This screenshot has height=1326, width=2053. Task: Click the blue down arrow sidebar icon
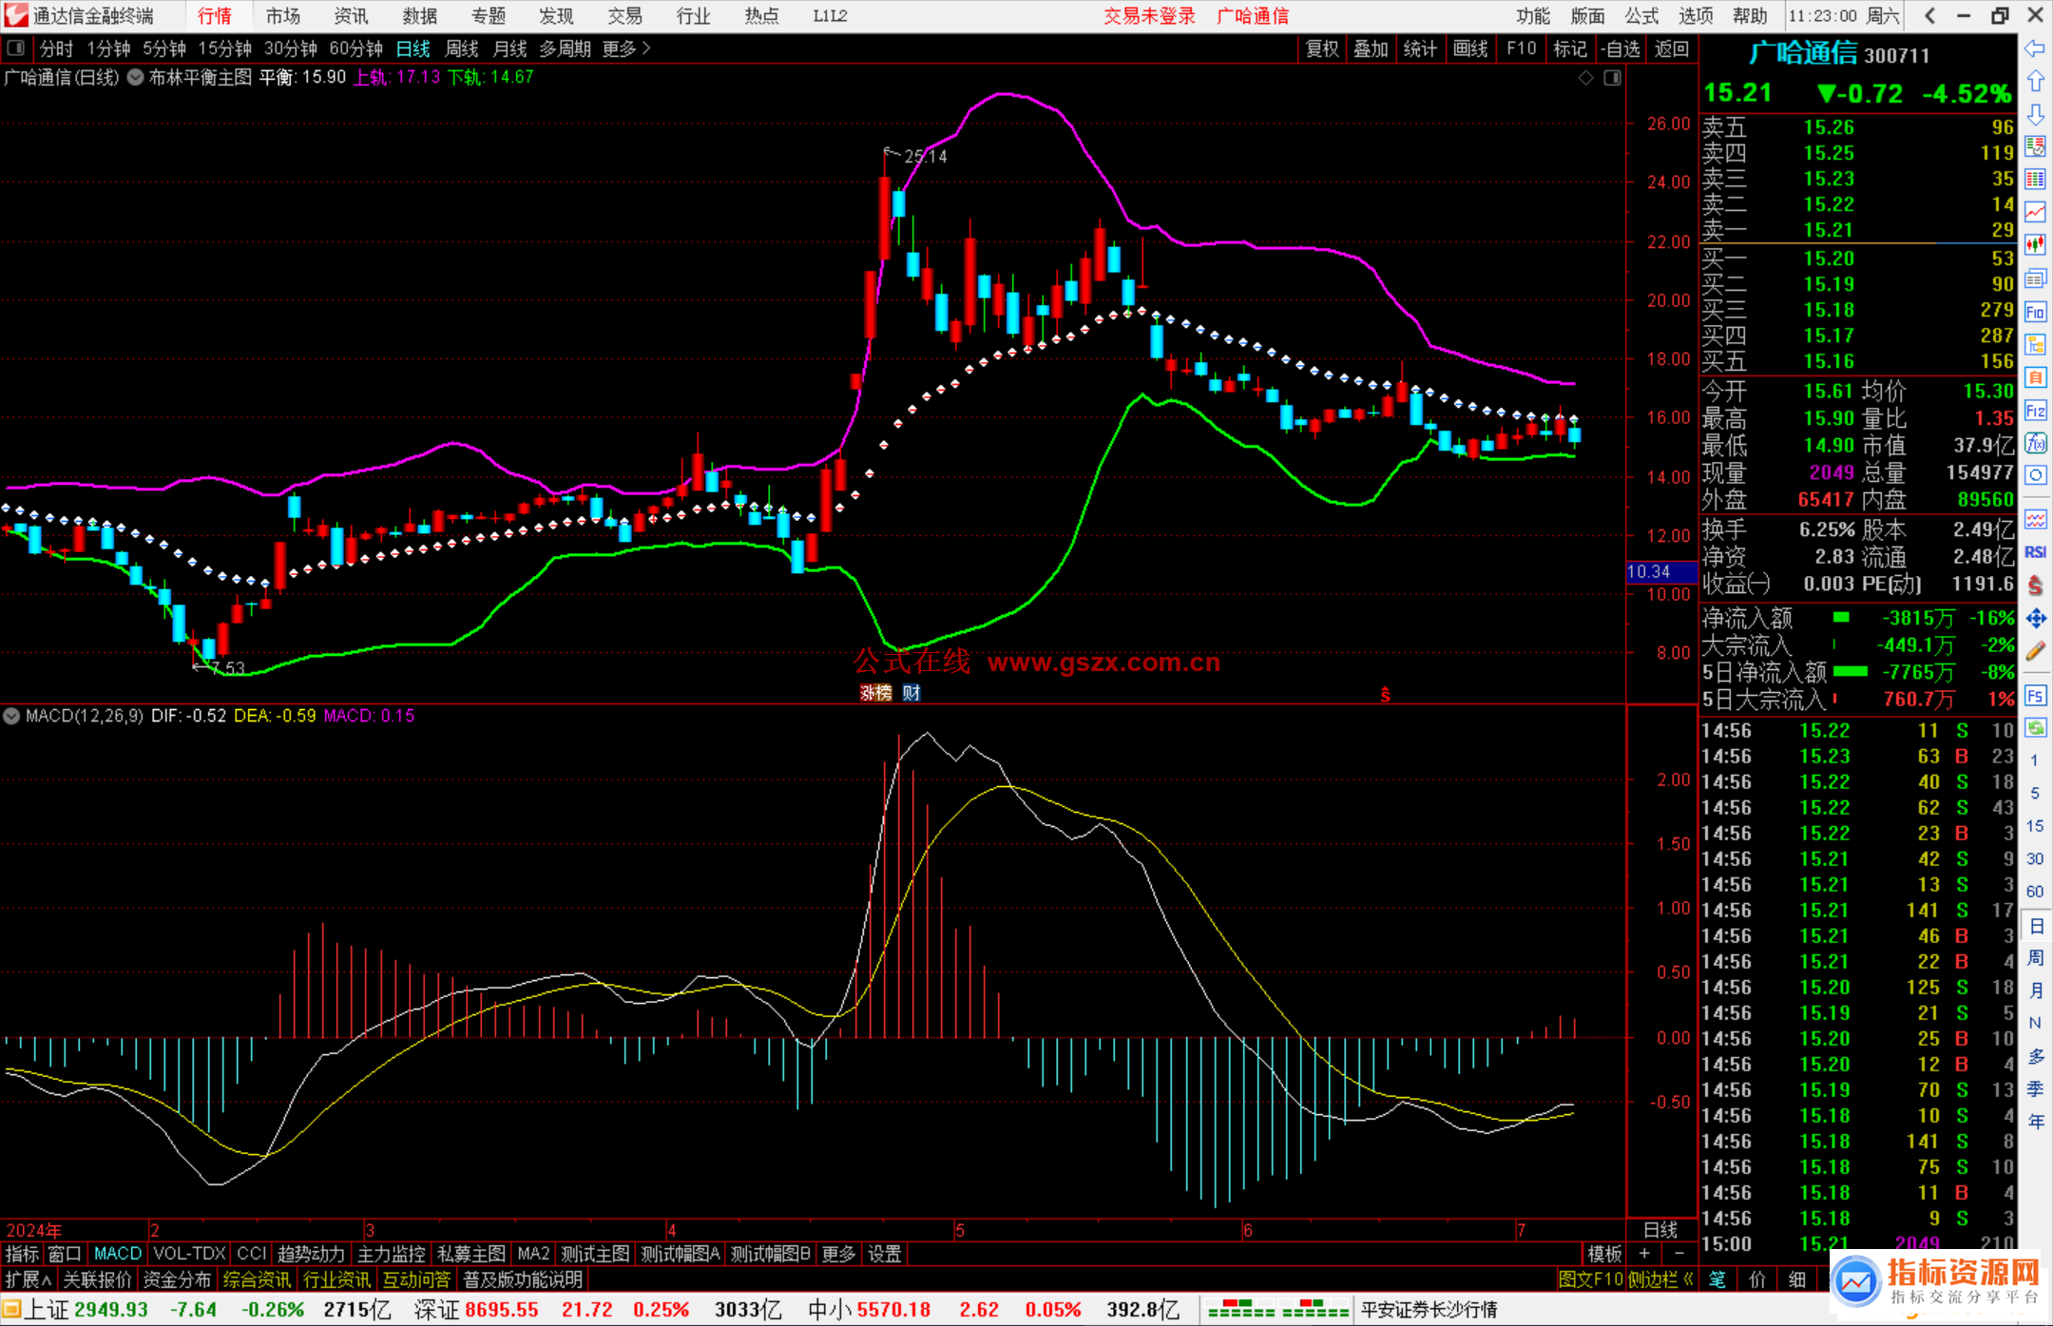click(x=2035, y=114)
